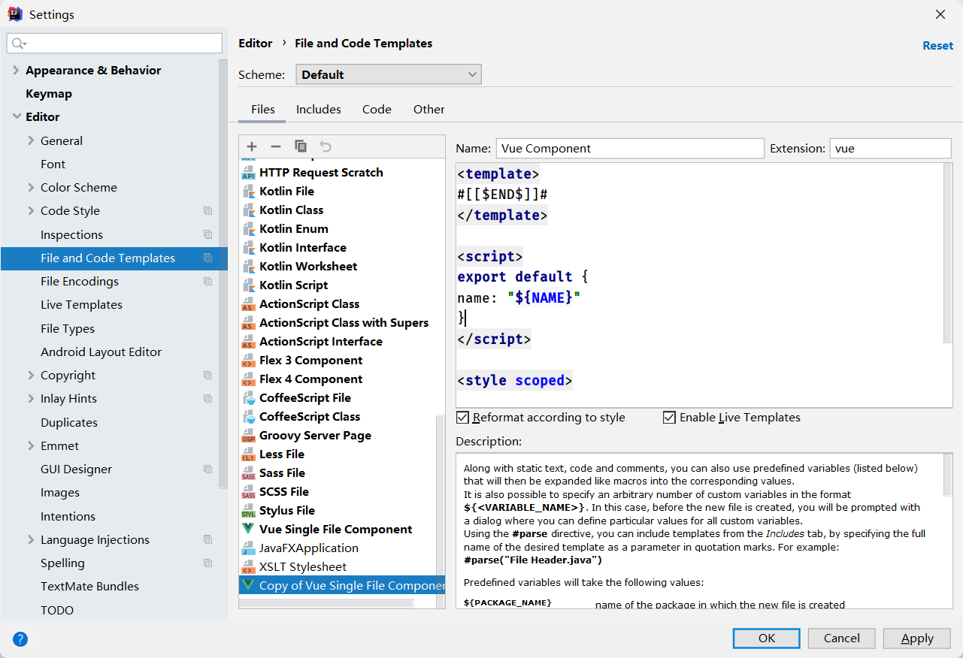Click the Flex 3 Component icon

coord(248,361)
